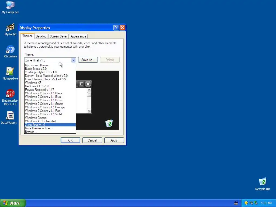Choose My Current Theme from list

coord(50,65)
